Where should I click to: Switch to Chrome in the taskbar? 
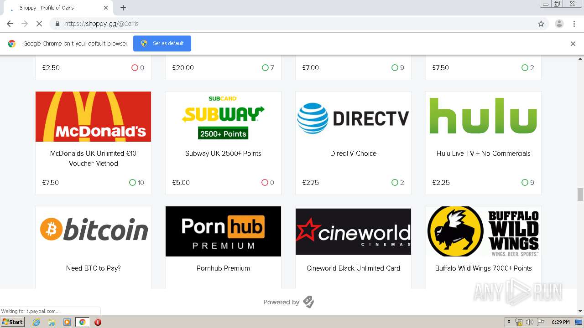point(82,322)
